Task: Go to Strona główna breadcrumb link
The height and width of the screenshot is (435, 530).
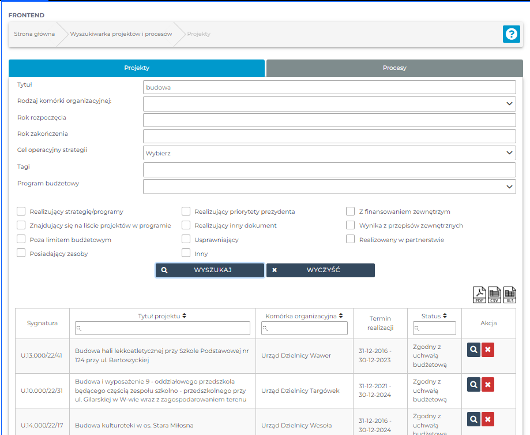Action: pyautogui.click(x=35, y=34)
